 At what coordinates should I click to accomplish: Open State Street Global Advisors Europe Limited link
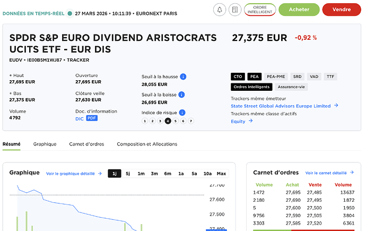(281, 106)
